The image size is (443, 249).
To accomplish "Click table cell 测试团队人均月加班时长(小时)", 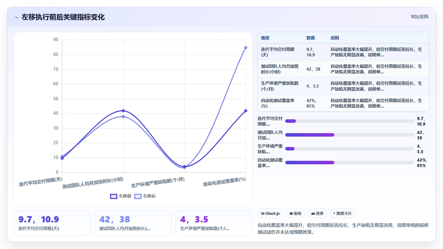I will (x=280, y=69).
